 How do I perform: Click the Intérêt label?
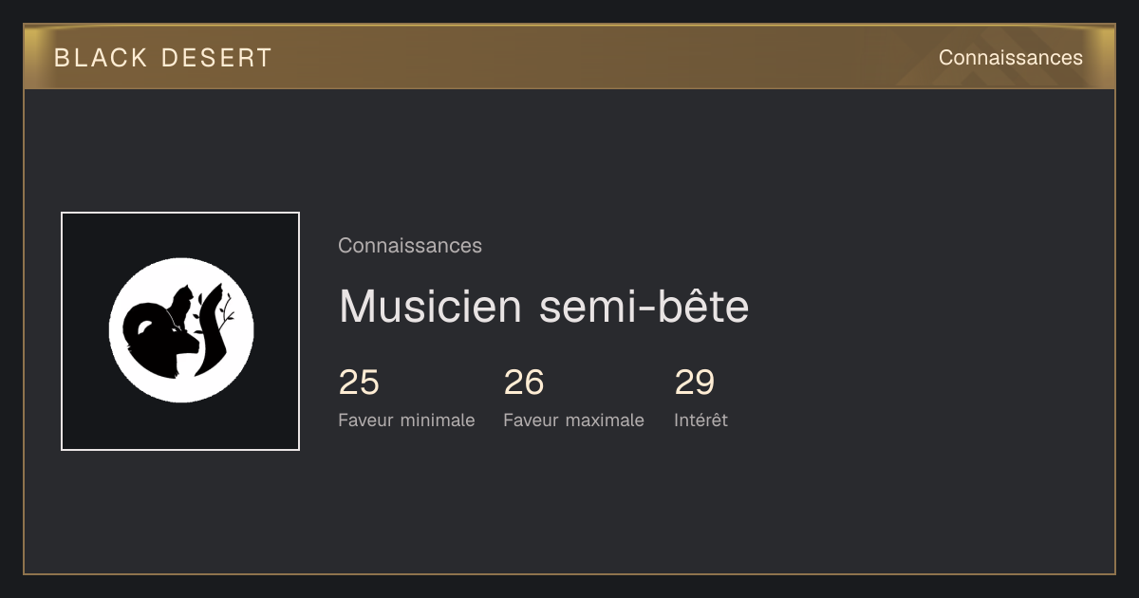700,420
